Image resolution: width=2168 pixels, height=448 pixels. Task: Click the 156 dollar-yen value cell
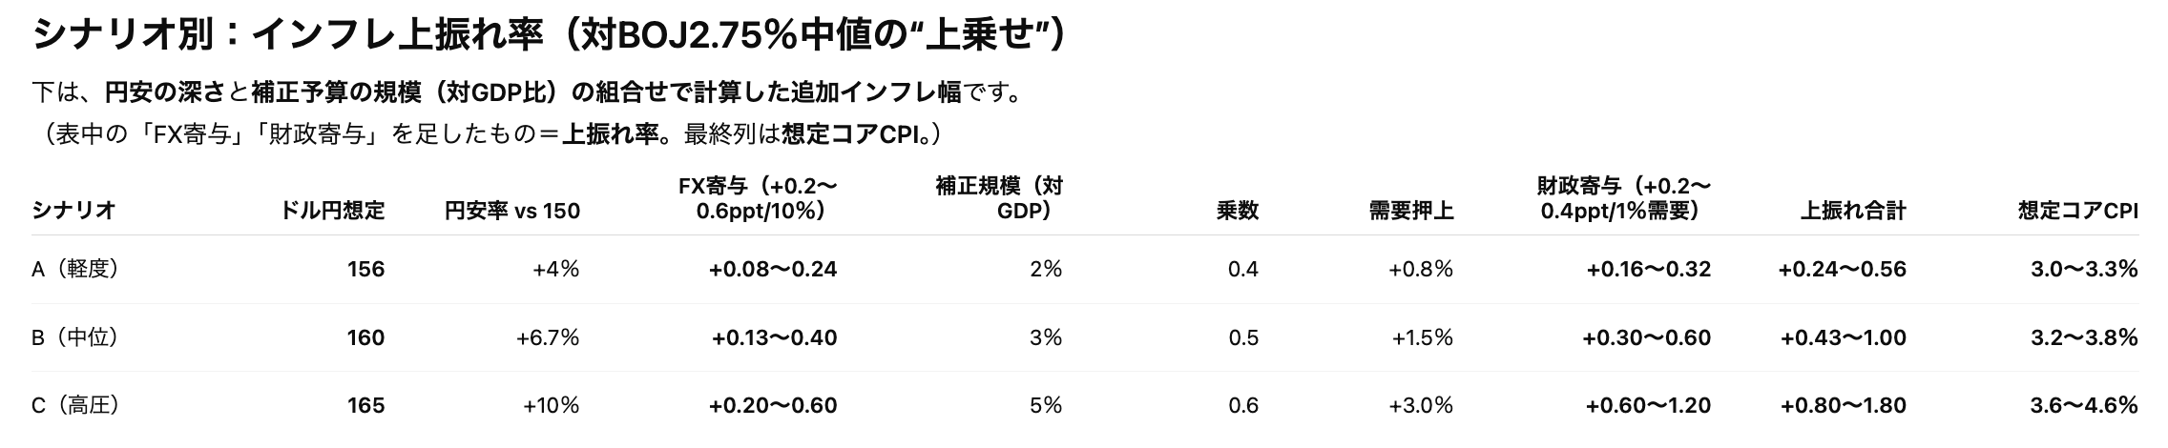366,270
